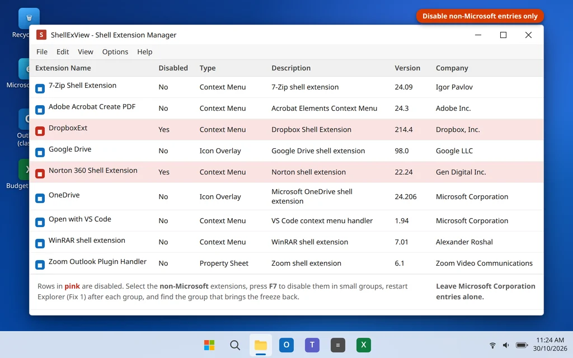Click the 'Zoom Video Communications' company cell
The image size is (573, 358).
[484, 263]
